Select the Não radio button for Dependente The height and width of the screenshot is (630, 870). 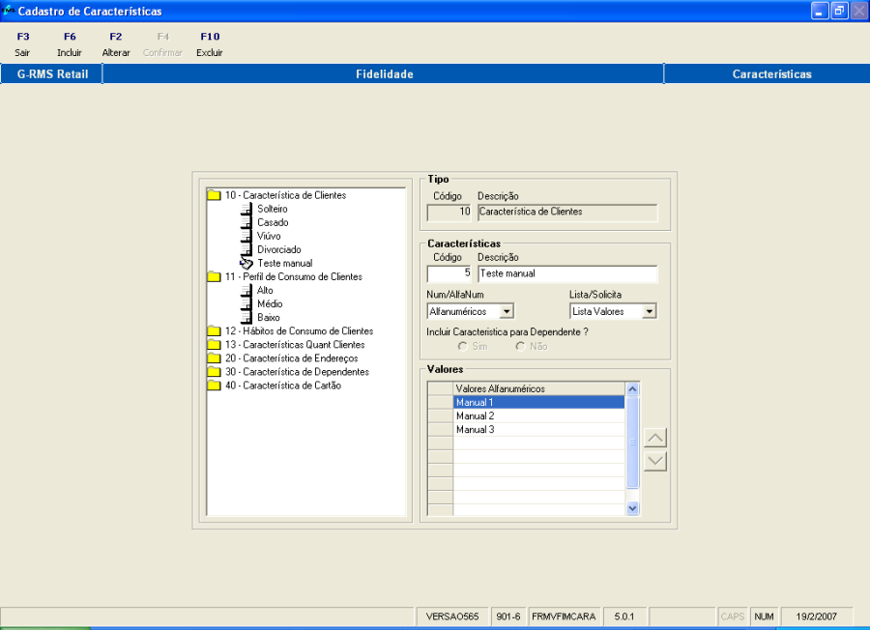[x=520, y=346]
